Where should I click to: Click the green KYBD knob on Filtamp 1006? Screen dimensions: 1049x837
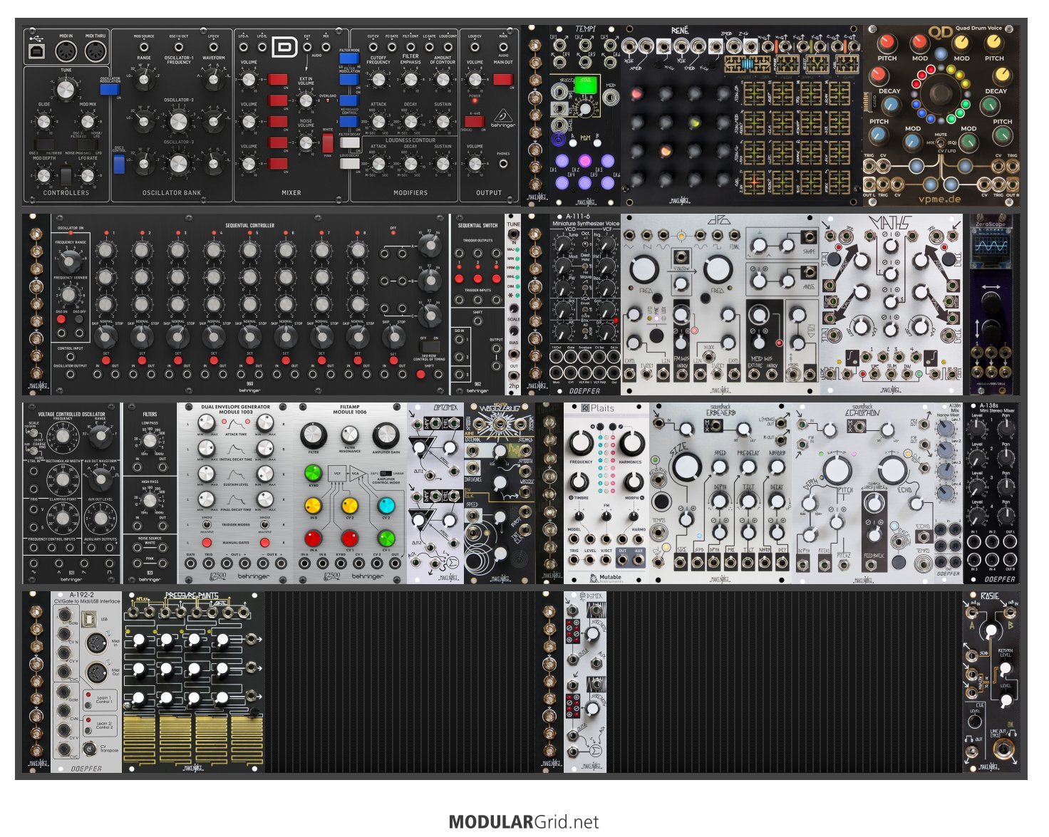pos(313,473)
